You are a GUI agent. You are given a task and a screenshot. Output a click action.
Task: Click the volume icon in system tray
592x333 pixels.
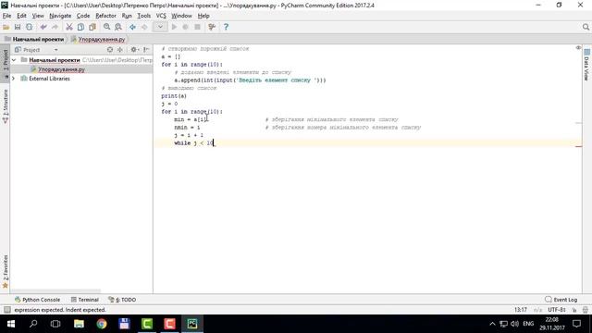tap(514, 324)
